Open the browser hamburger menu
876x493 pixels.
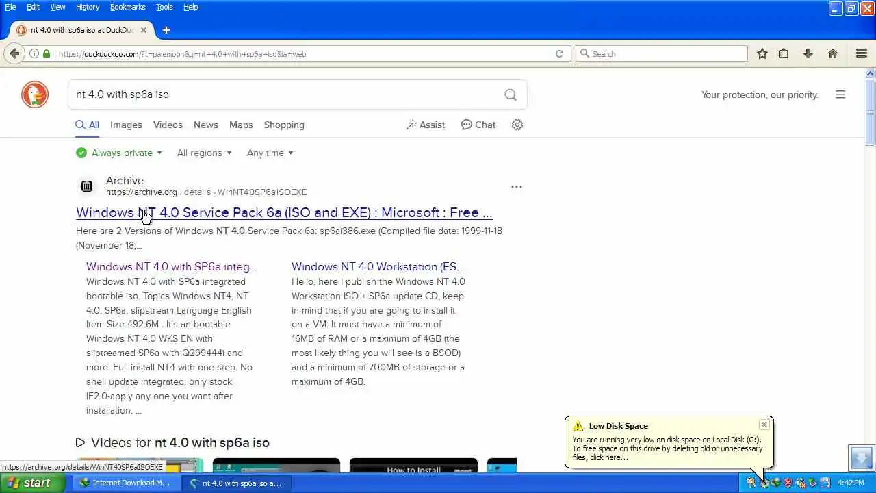click(862, 53)
